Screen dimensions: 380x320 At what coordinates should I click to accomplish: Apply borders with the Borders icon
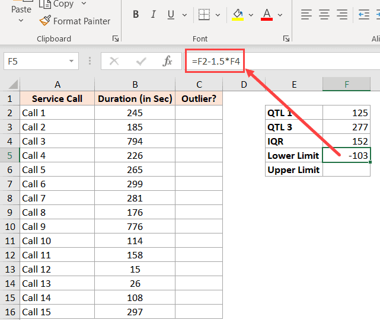(204, 15)
